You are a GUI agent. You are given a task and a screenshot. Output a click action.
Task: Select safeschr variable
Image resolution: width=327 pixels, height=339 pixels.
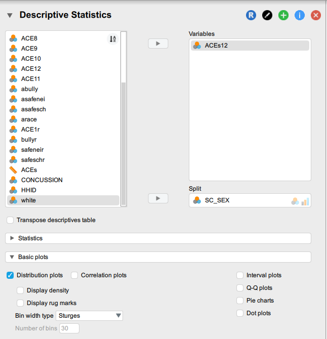click(63, 160)
